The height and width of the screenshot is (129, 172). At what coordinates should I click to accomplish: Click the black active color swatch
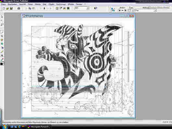(x=2, y=64)
